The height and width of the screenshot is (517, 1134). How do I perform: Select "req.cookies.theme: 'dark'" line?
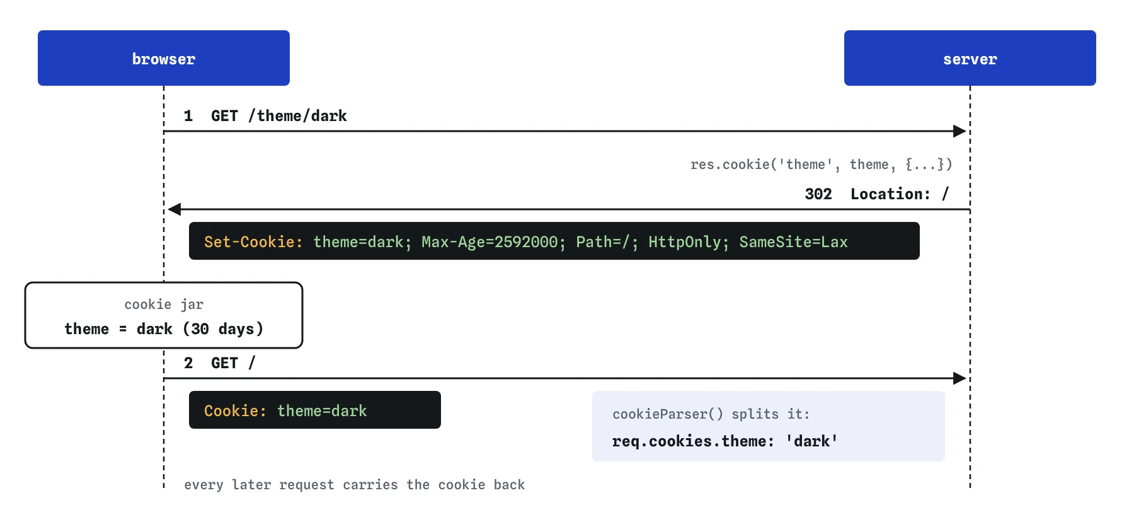pos(725,441)
